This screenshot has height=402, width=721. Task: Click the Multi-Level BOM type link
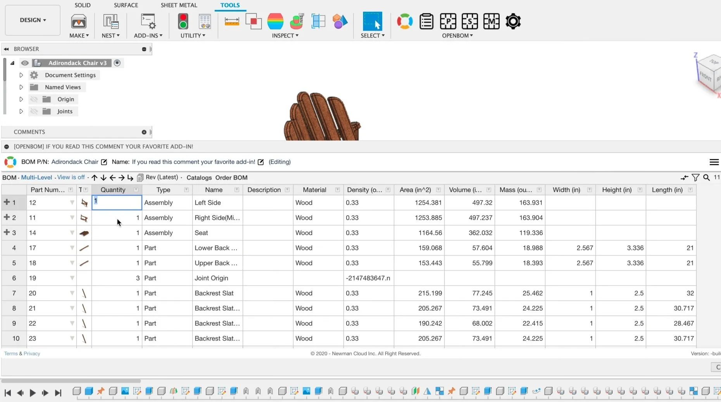tap(36, 178)
